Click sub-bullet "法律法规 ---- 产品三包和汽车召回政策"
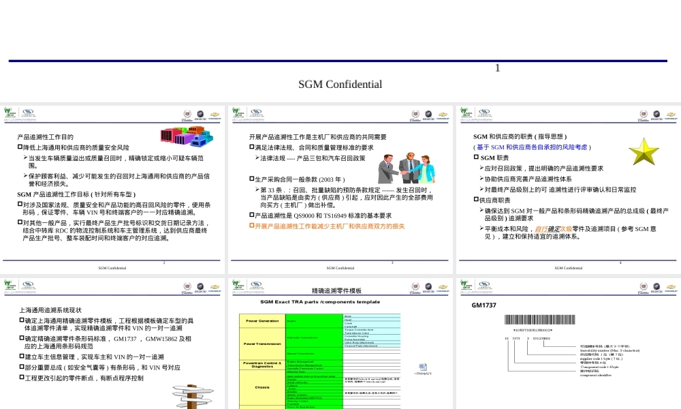 [x=310, y=158]
